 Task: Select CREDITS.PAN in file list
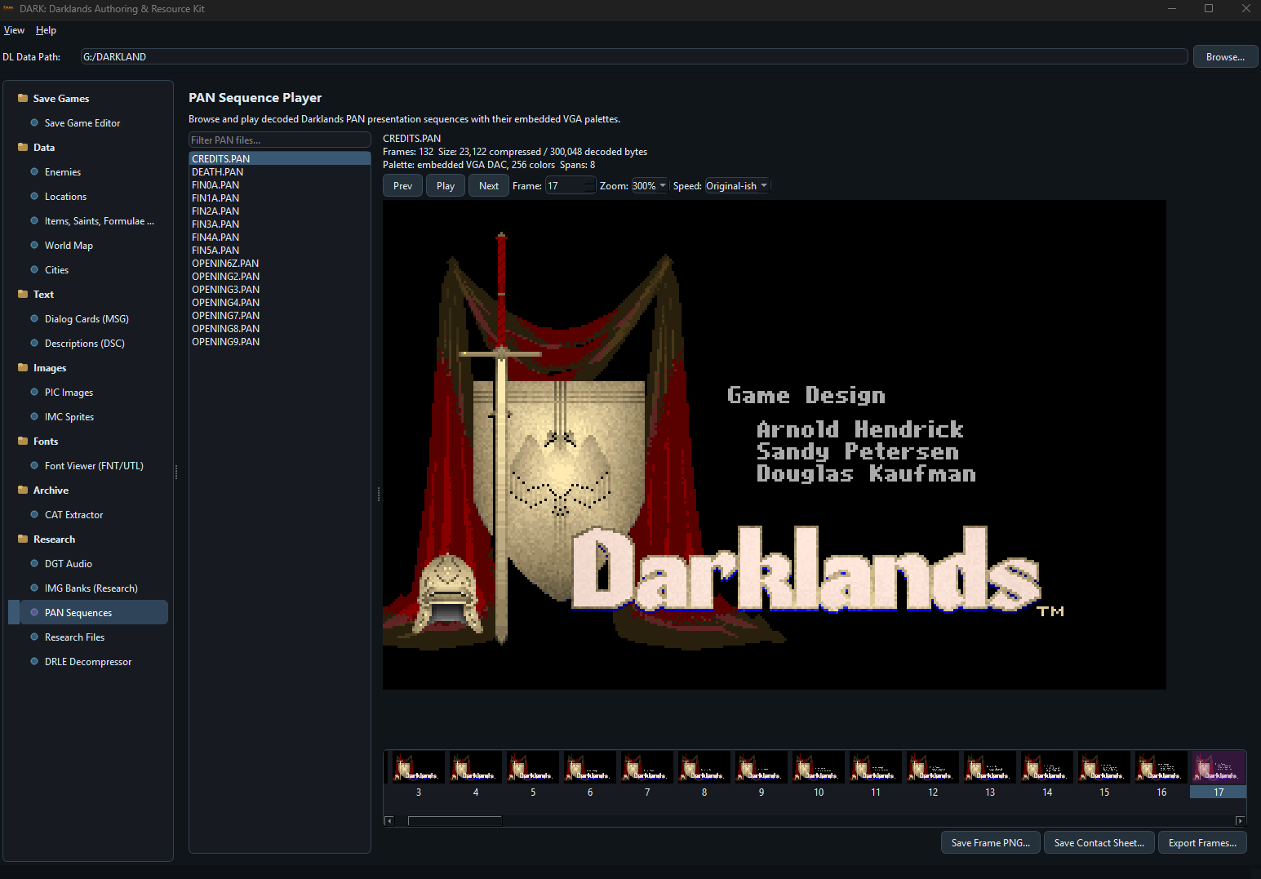[279, 158]
